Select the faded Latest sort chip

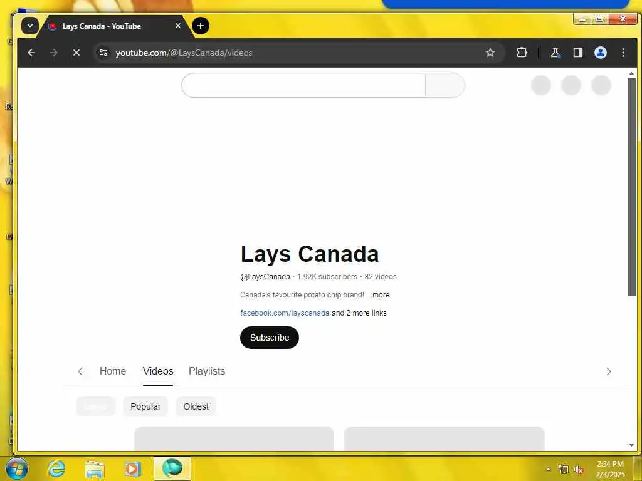96,406
